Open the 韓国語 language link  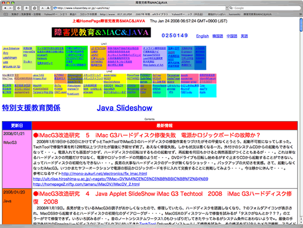point(218,36)
